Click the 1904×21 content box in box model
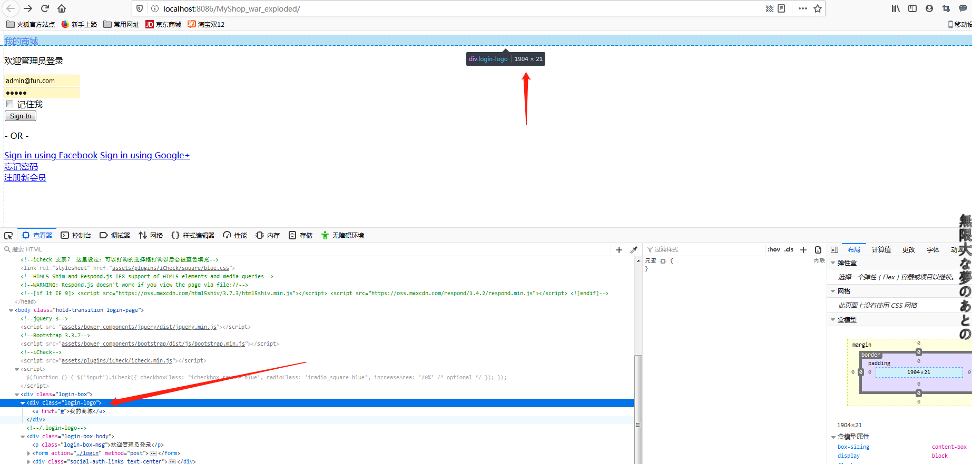The height and width of the screenshot is (464, 972). 919,372
